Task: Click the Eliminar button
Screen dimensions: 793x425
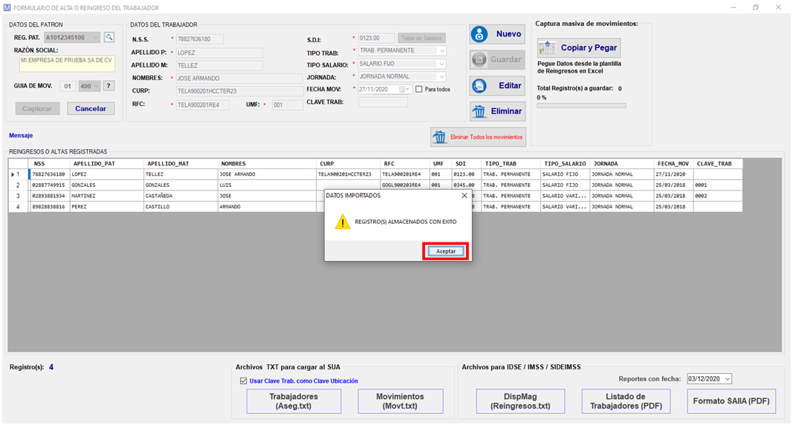Action: click(x=497, y=111)
